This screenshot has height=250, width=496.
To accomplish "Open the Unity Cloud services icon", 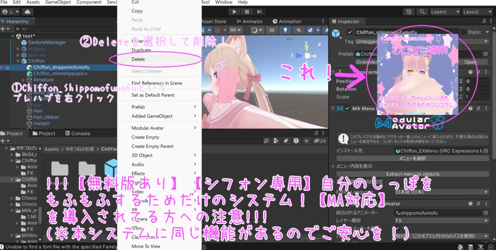I will tap(28, 12).
